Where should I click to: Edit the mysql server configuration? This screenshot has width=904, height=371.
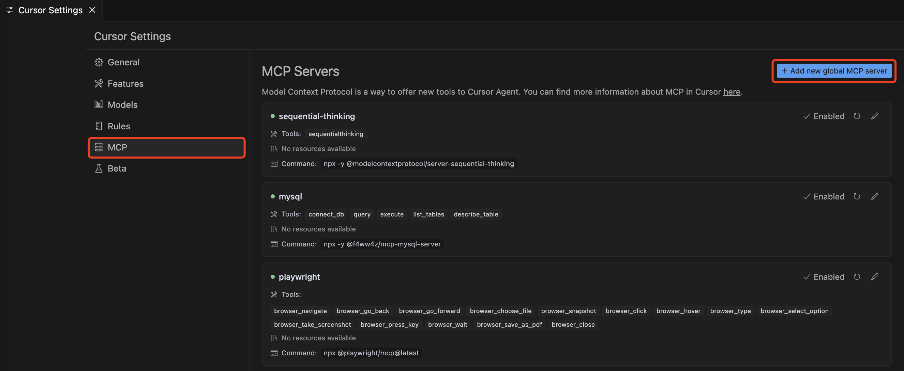pyautogui.click(x=875, y=196)
